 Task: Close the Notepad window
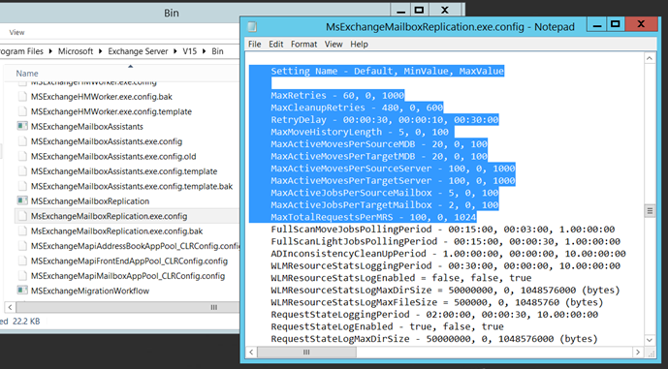tap(641, 24)
